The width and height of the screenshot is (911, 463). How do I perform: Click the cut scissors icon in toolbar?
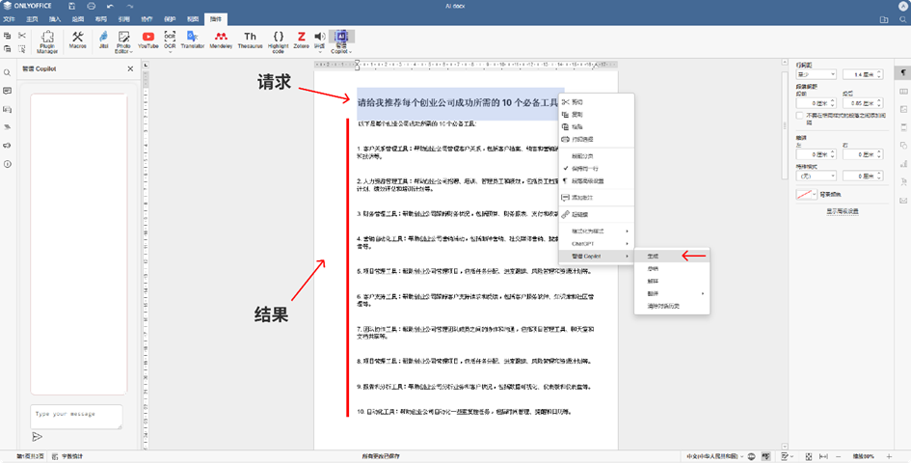(22, 36)
